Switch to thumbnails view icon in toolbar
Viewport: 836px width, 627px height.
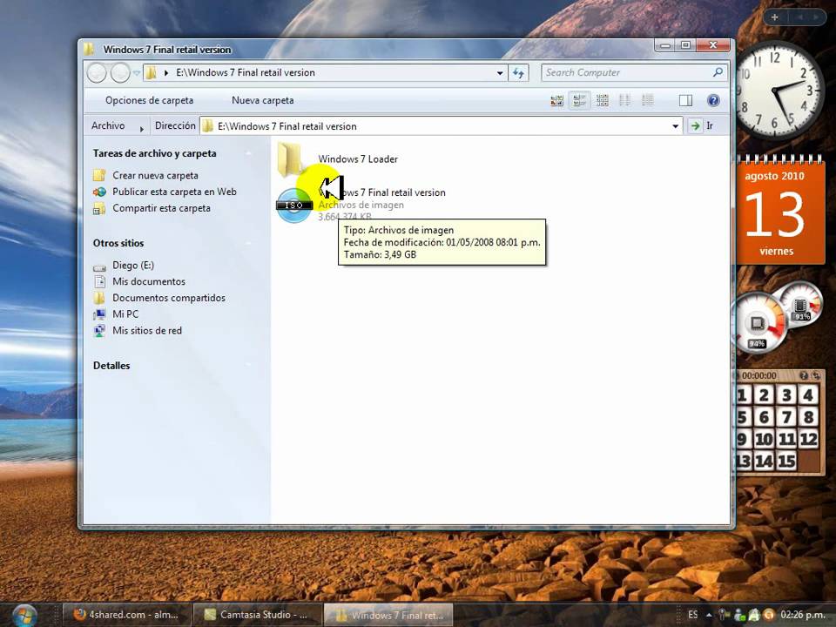point(556,100)
